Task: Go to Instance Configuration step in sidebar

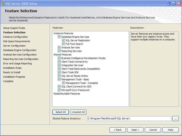Action: coord(15,37)
